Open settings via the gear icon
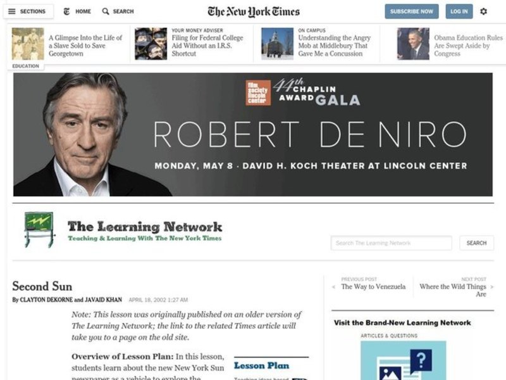This screenshot has height=380, width=506. pyautogui.click(x=483, y=11)
